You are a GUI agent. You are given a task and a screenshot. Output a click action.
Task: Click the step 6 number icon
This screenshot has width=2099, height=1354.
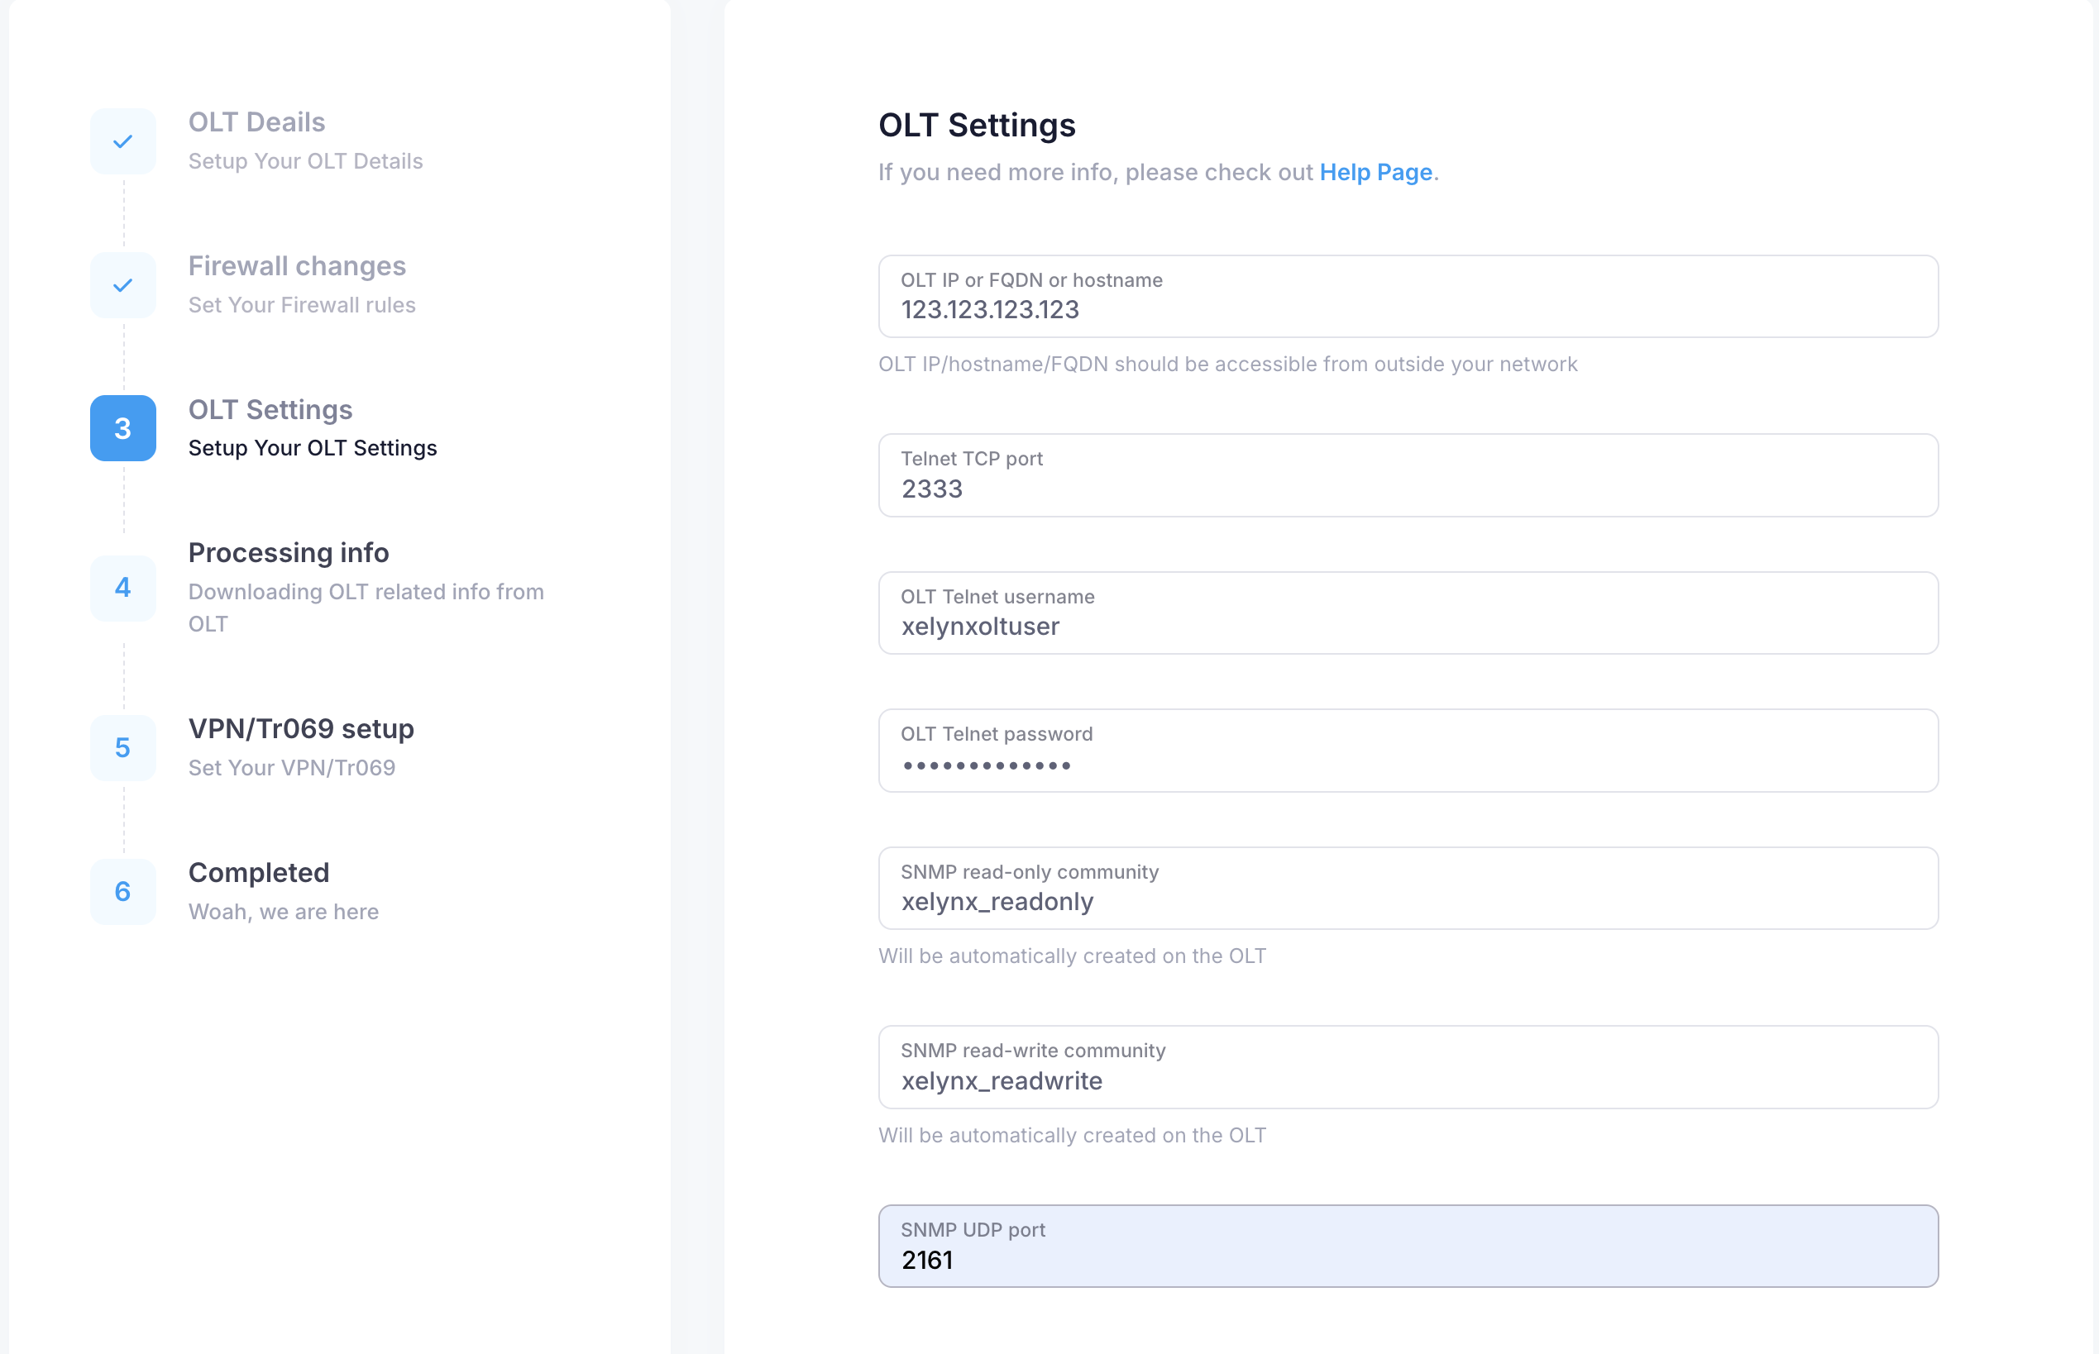(123, 892)
